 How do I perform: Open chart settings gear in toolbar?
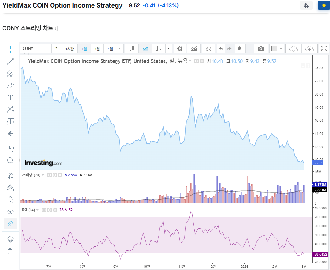pos(180,49)
